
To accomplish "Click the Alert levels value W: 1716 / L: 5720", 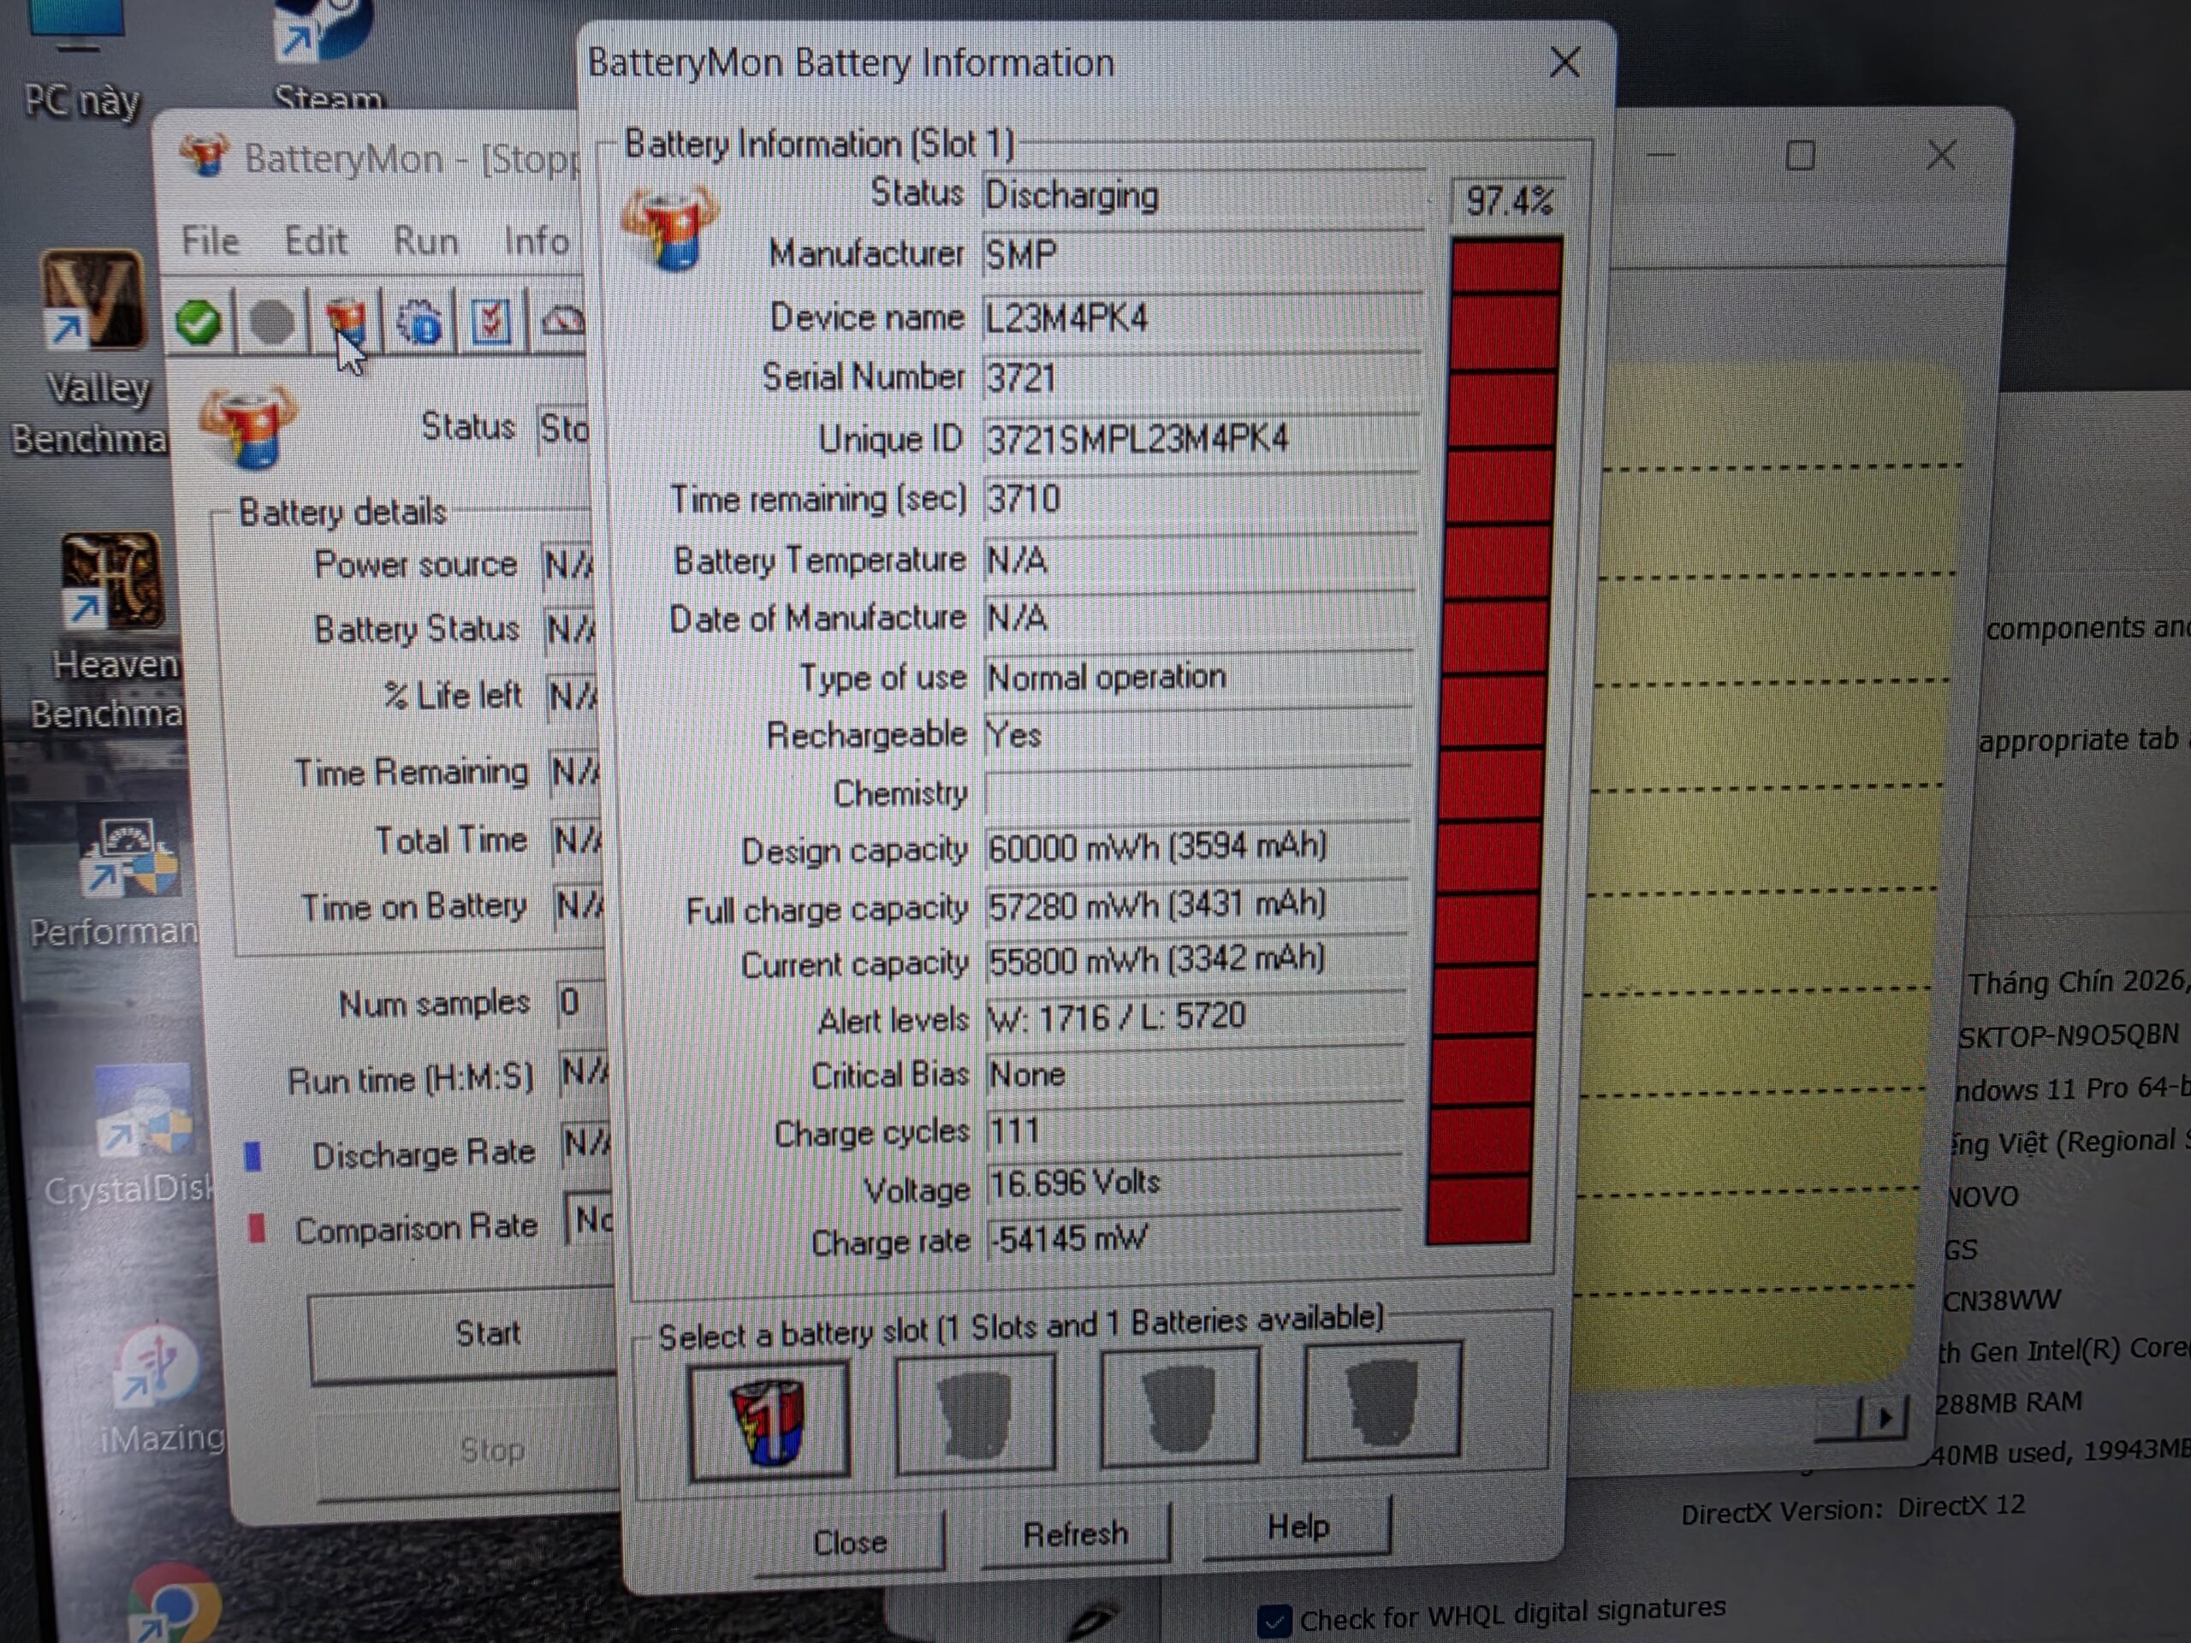I will [x=1196, y=1017].
